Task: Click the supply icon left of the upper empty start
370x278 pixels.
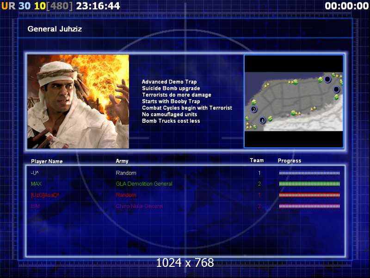Action: pos(320,79)
